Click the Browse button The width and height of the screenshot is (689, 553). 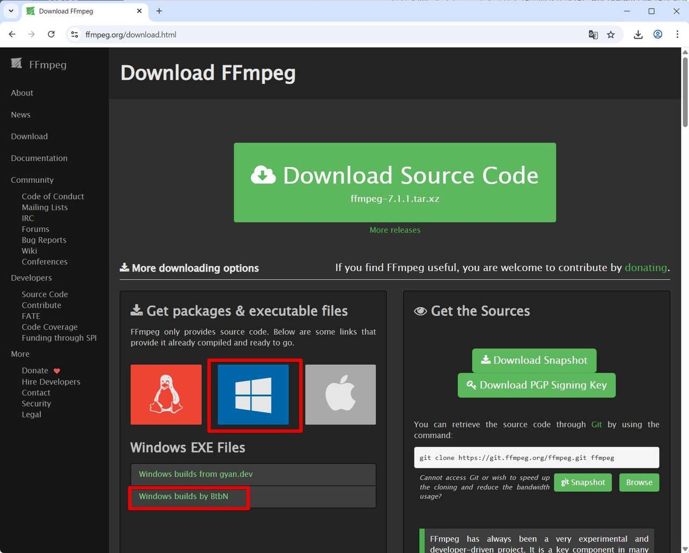[x=639, y=483]
